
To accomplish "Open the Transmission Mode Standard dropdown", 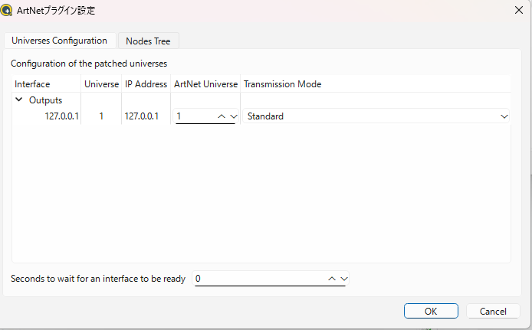I will [376, 116].
